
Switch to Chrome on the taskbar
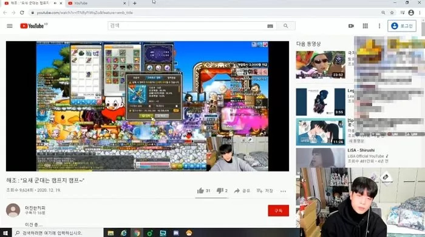[x=137, y=233]
